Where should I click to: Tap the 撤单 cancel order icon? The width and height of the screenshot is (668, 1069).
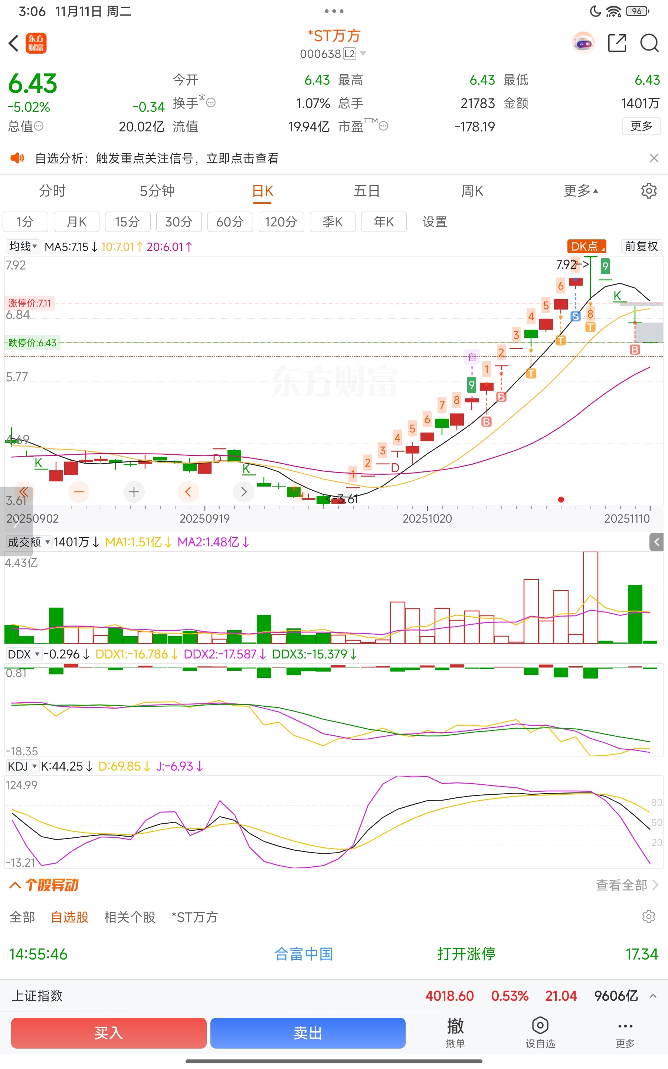(455, 1033)
